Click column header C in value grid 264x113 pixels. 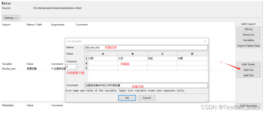pos(162,54)
